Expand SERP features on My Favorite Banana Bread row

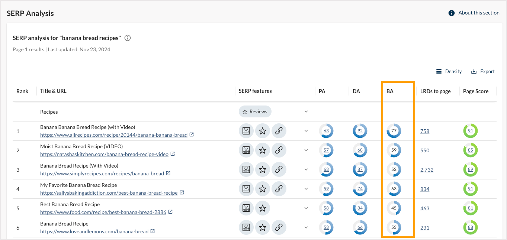click(306, 189)
